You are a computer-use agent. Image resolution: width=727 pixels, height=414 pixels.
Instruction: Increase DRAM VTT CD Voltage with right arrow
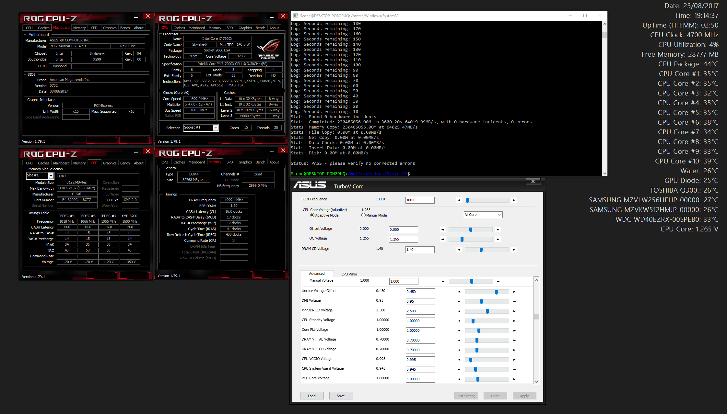[514, 350]
